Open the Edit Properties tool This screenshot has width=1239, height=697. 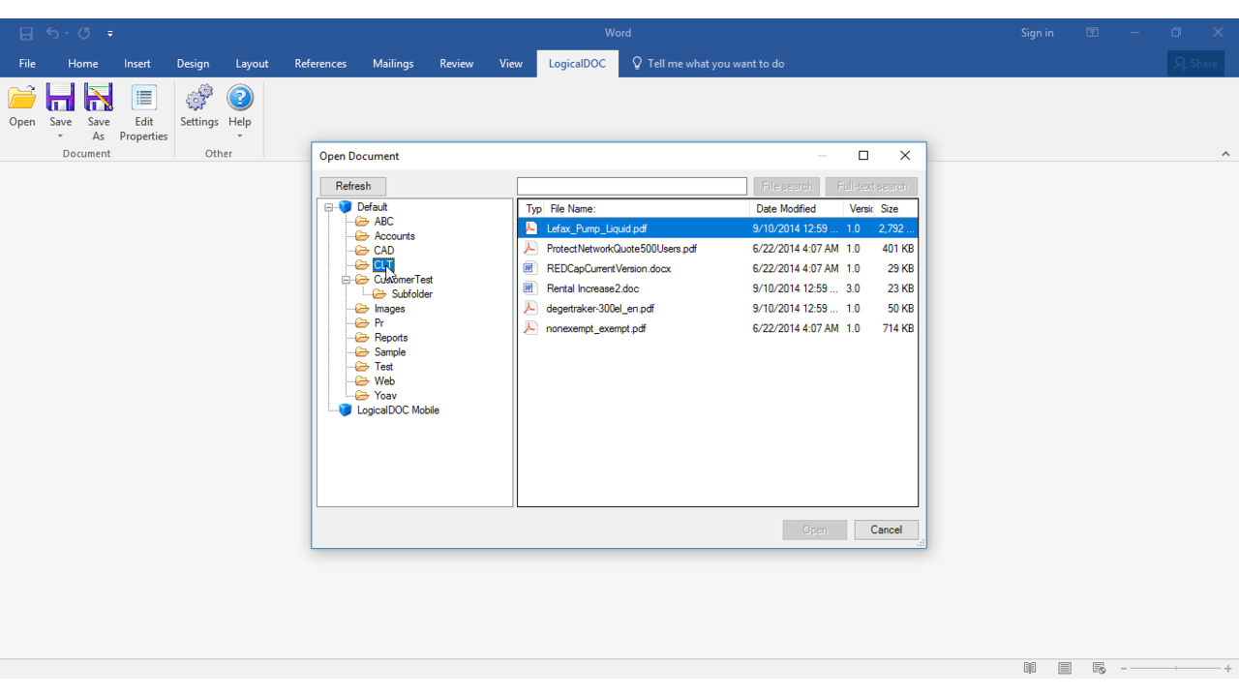tap(143, 98)
